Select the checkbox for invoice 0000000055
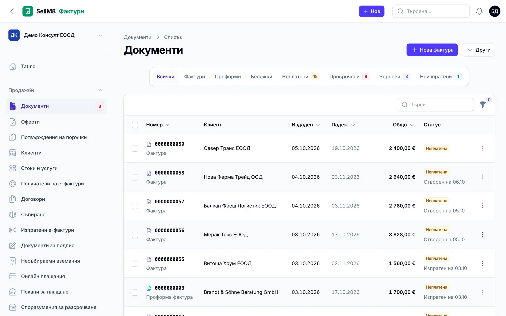This screenshot has width=506, height=316. pyautogui.click(x=135, y=264)
